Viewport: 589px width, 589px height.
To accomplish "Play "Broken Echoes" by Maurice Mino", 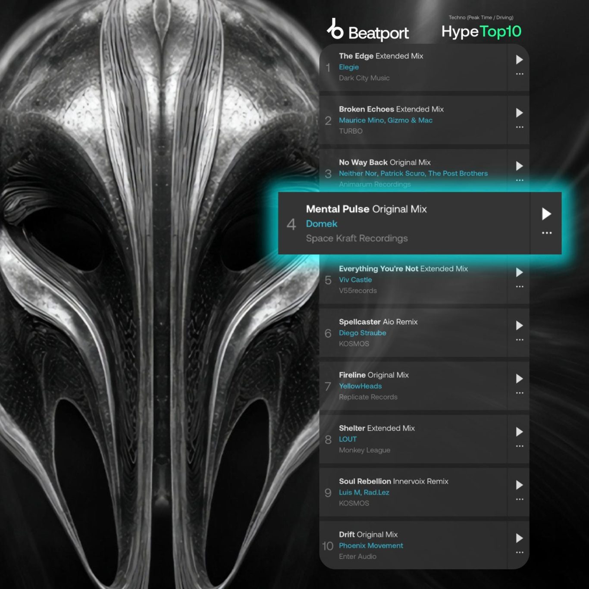I will tap(519, 113).
